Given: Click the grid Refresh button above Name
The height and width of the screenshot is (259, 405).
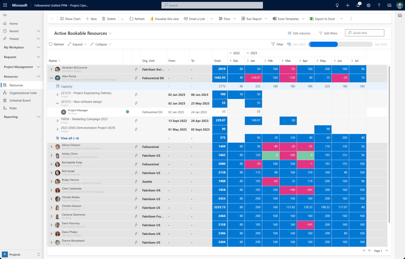Looking at the screenshot, I should [x=56, y=44].
